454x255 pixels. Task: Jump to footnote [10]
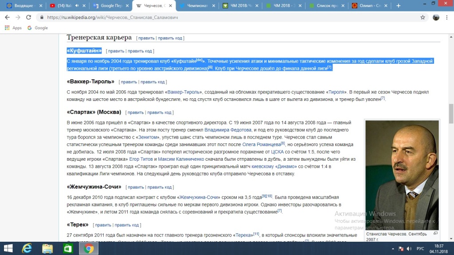coord(269,196)
